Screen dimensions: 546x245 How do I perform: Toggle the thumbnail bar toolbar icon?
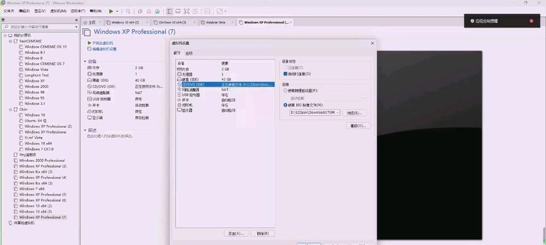(x=178, y=12)
